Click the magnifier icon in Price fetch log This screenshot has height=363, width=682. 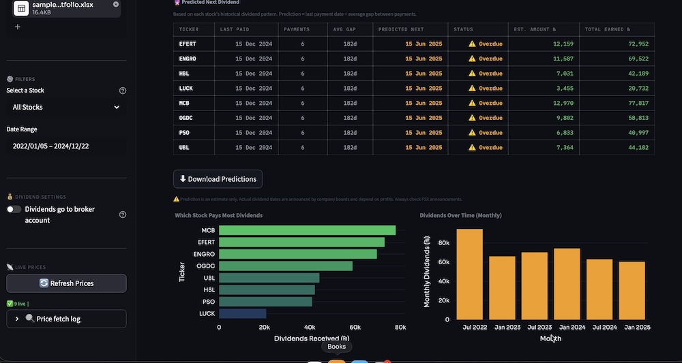click(29, 319)
